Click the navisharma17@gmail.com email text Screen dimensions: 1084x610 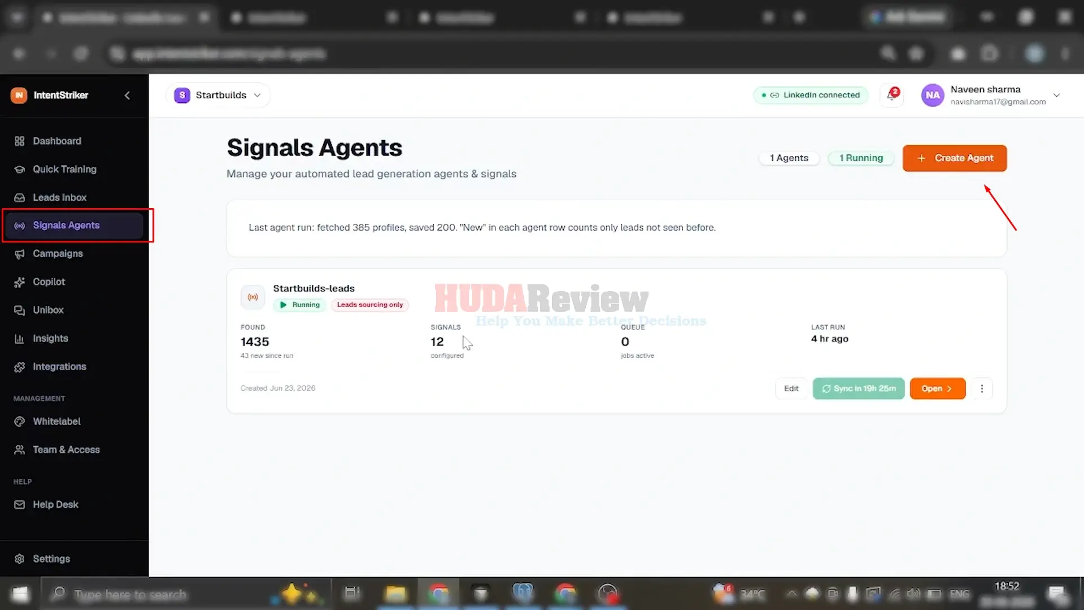coord(998,102)
